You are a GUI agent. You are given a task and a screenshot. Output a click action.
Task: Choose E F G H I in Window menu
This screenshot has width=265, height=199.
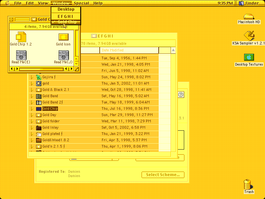click(66, 16)
